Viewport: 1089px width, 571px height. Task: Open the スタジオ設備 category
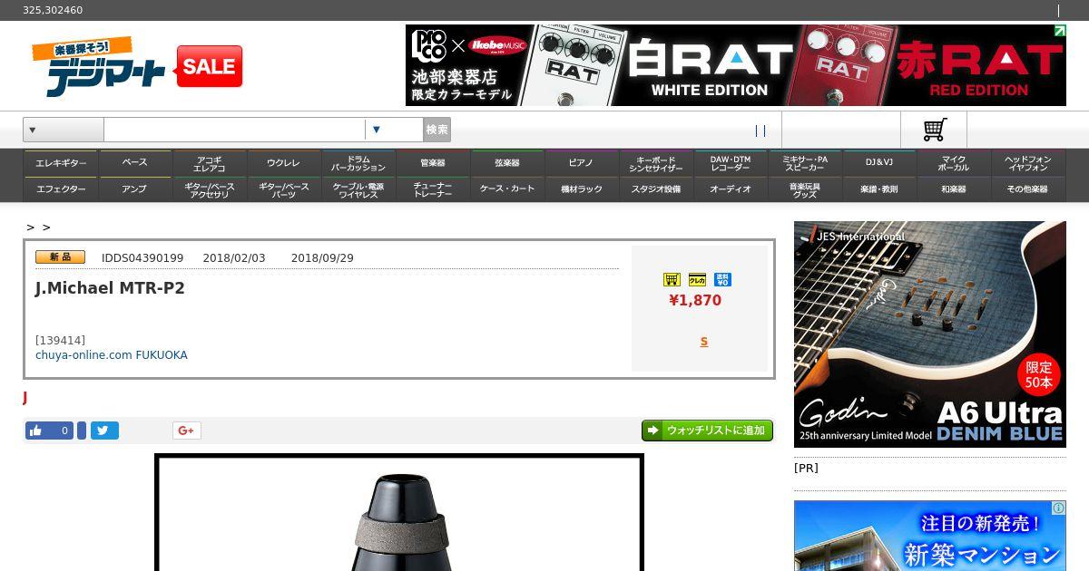coord(655,189)
